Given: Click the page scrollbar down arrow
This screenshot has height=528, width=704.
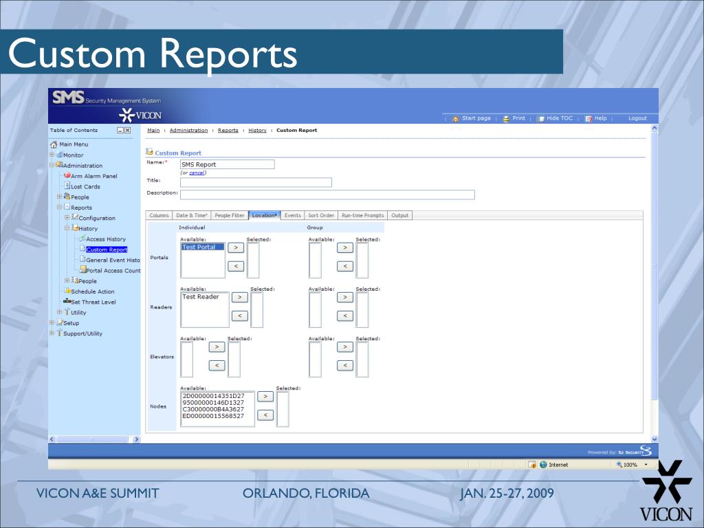Looking at the screenshot, I should (x=654, y=439).
